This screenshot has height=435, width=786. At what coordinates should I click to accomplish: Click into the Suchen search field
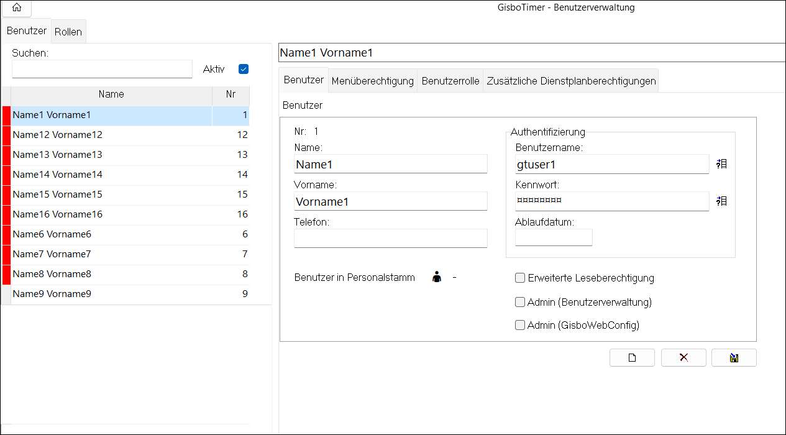point(102,69)
